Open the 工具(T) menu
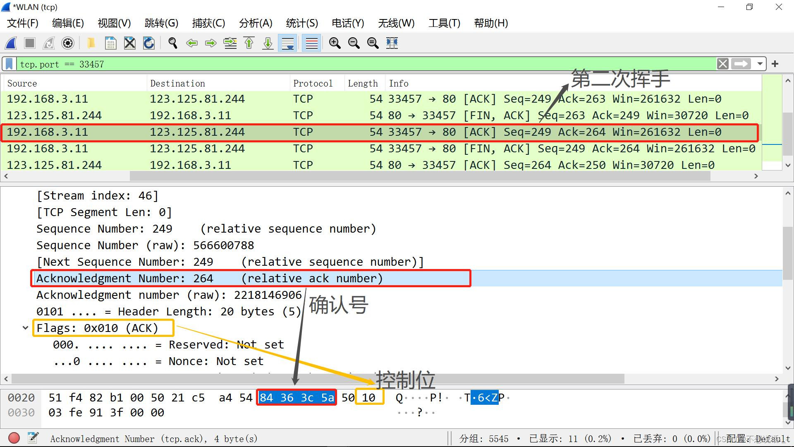Image resolution: width=794 pixels, height=447 pixels. pos(444,23)
